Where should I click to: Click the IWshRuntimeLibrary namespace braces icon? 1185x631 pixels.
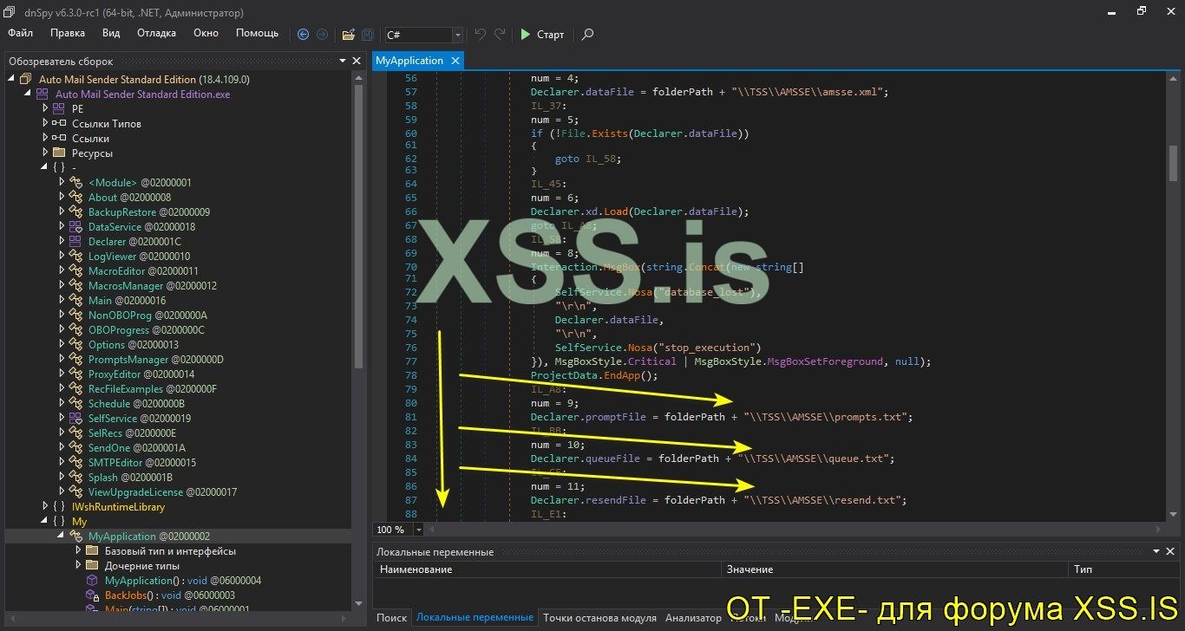[x=58, y=506]
